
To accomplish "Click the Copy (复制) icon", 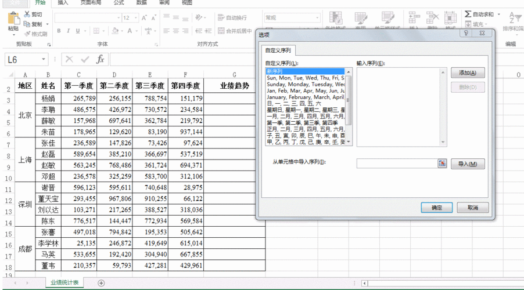I will click(x=27, y=24).
